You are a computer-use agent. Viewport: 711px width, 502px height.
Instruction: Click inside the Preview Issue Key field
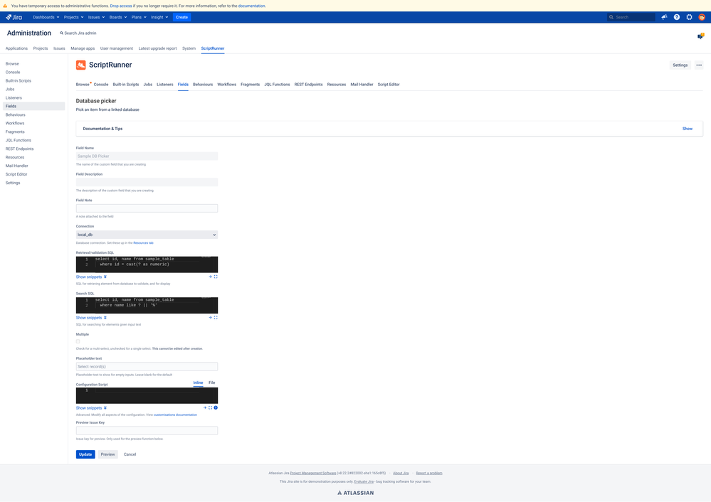(147, 430)
